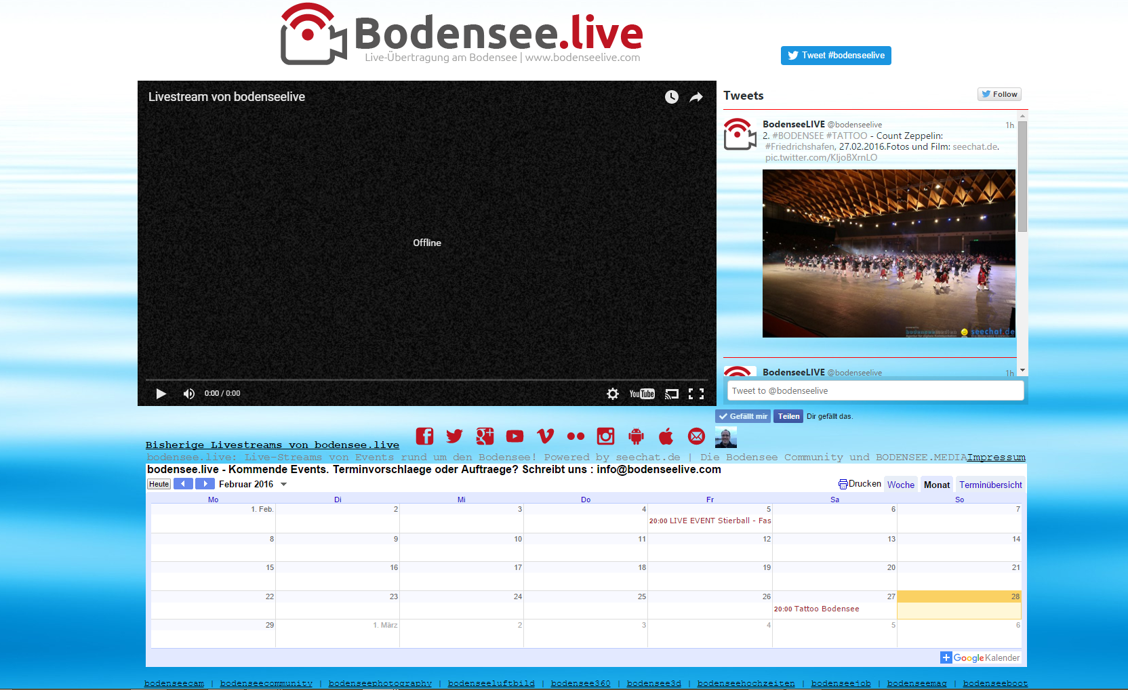The height and width of the screenshot is (690, 1128).
Task: Toggle the Gefällt mir like button
Action: tap(743, 416)
